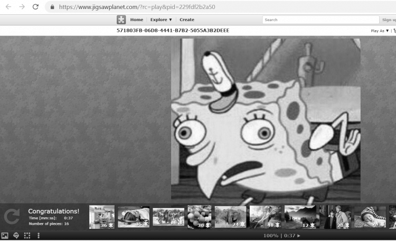The width and height of the screenshot is (396, 241).
Task: Click the 'Number of pieces: 16' text
Action: [49, 224]
